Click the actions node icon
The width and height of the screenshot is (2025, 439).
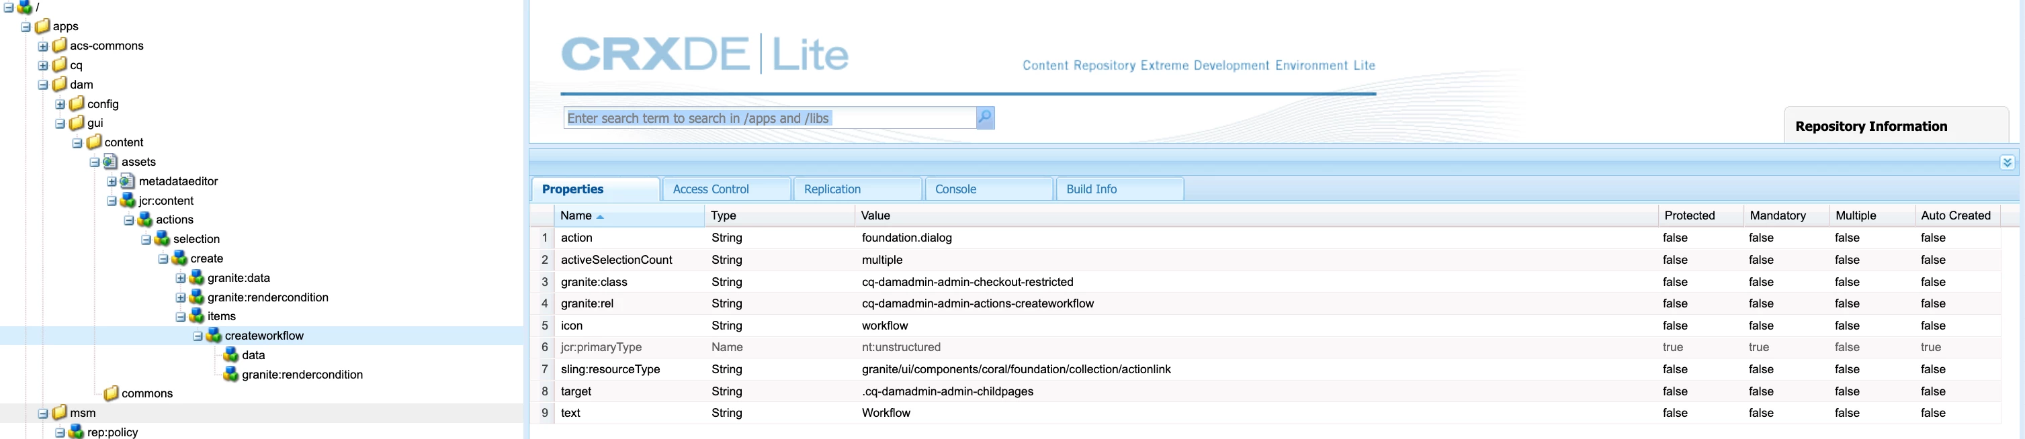145,220
